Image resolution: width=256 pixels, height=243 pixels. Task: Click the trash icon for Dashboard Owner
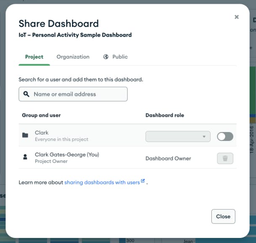225,158
